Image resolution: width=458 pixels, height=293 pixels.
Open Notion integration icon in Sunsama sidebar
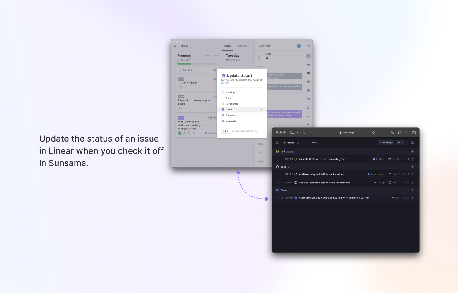tap(308, 73)
